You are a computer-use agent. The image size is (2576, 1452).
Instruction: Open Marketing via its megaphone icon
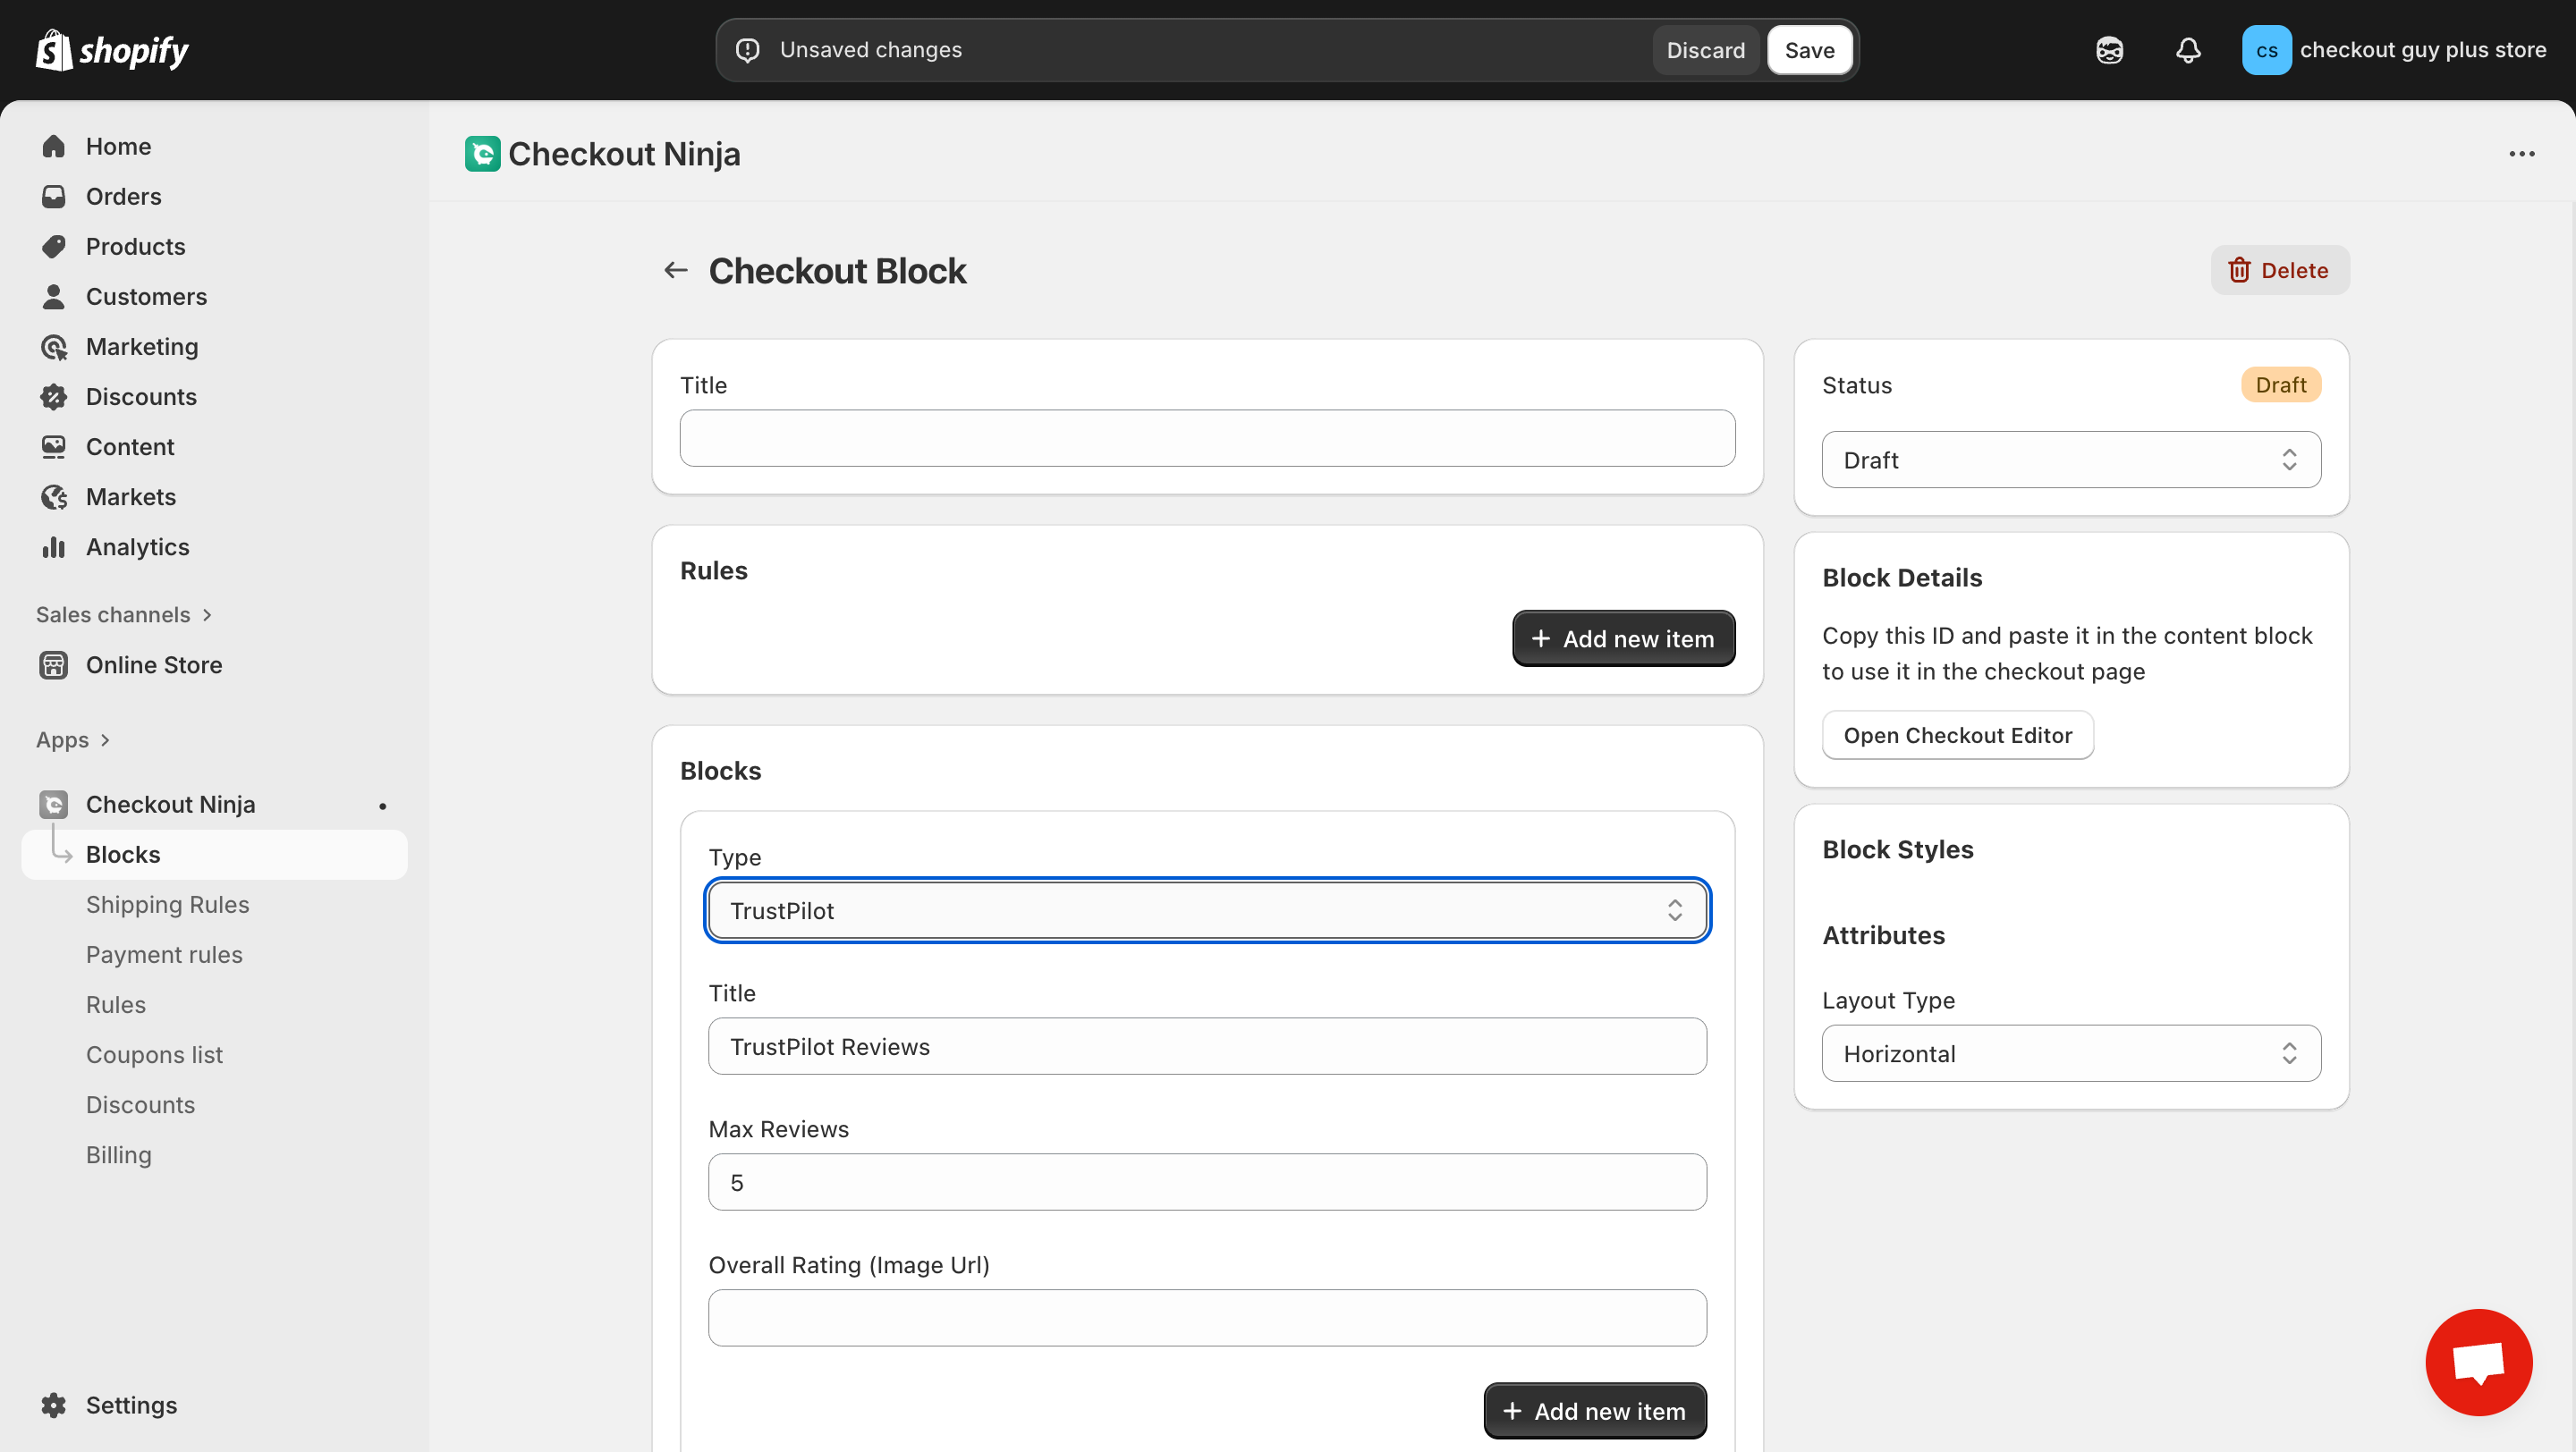pos(54,347)
